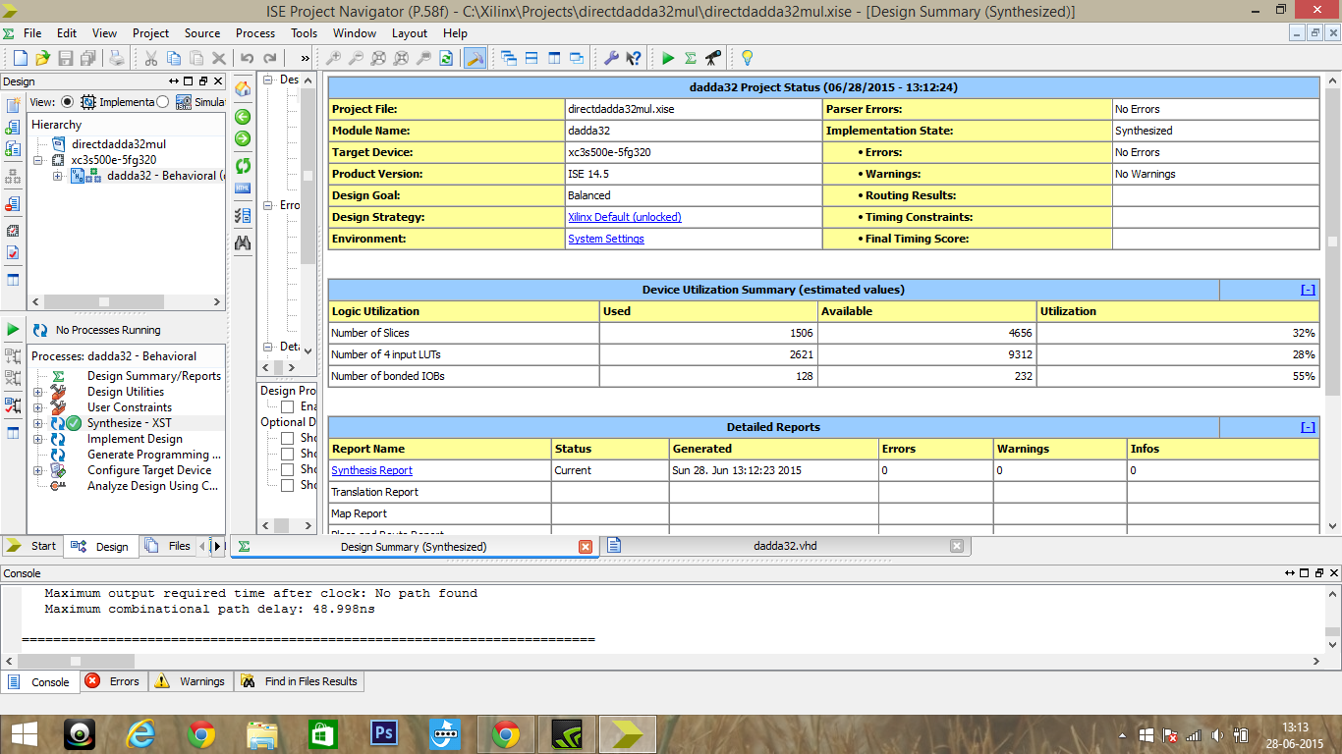
Task: Click the green reload report icon
Action: coord(243,165)
